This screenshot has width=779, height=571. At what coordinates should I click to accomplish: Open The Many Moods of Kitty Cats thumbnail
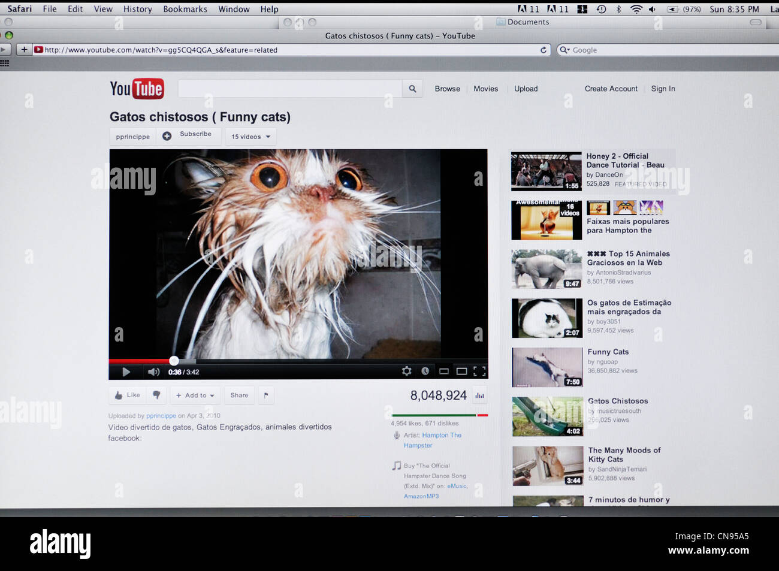(548, 466)
